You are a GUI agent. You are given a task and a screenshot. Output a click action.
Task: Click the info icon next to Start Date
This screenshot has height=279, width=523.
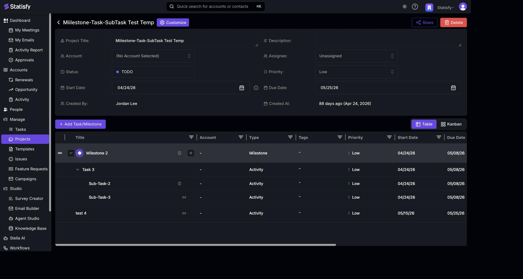click(256, 88)
